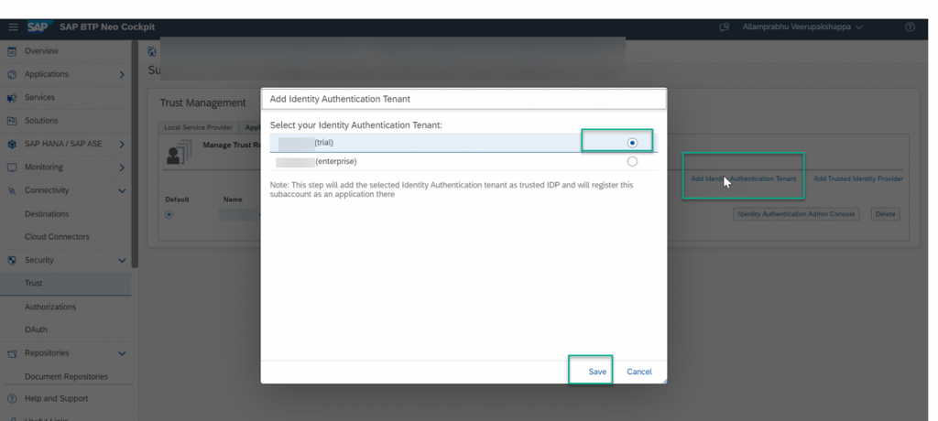Image resolution: width=938 pixels, height=421 pixels.
Task: Open Document Repositories item
Action: 66,377
